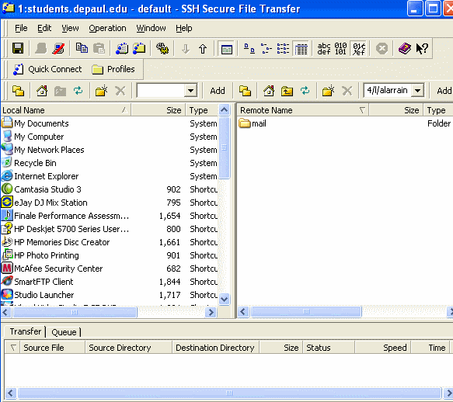This screenshot has height=402, width=453.
Task: Click the Download down-arrow icon
Action: 186,49
